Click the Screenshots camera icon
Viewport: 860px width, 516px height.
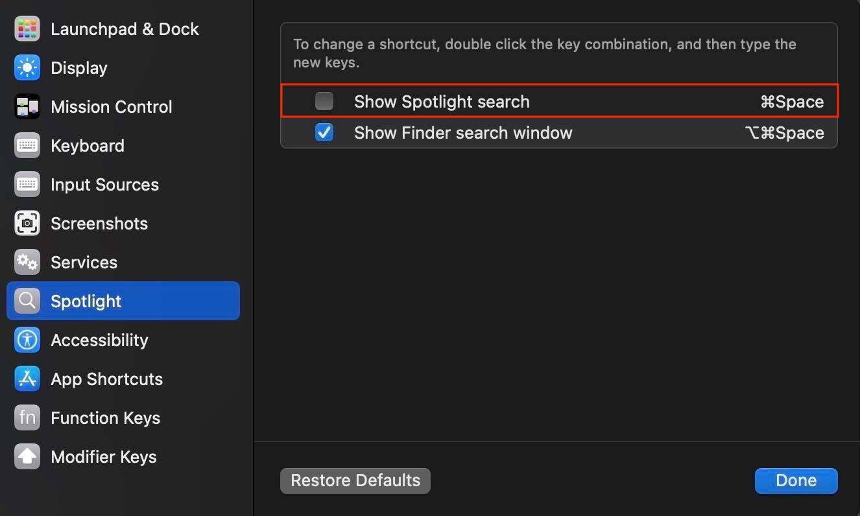[x=27, y=224]
